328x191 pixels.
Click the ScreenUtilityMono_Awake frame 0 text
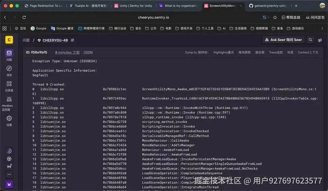(206, 89)
